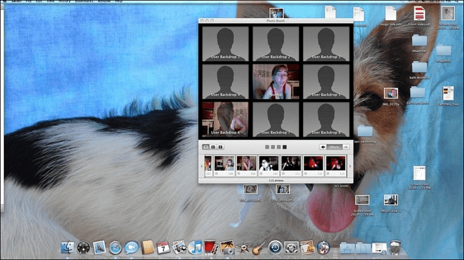Open Preview from the Dock

coord(179,247)
